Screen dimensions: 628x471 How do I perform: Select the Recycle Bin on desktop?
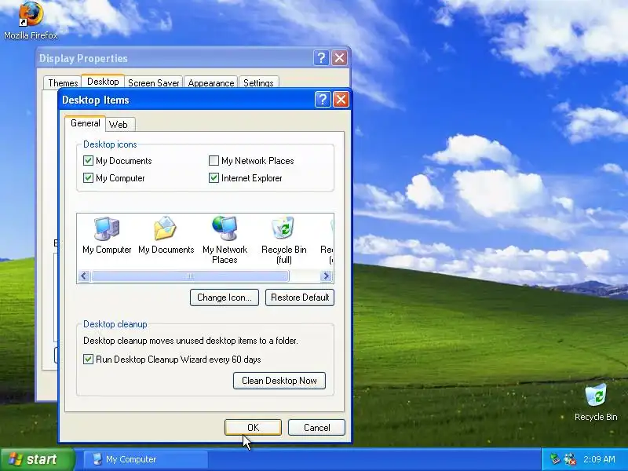point(596,402)
